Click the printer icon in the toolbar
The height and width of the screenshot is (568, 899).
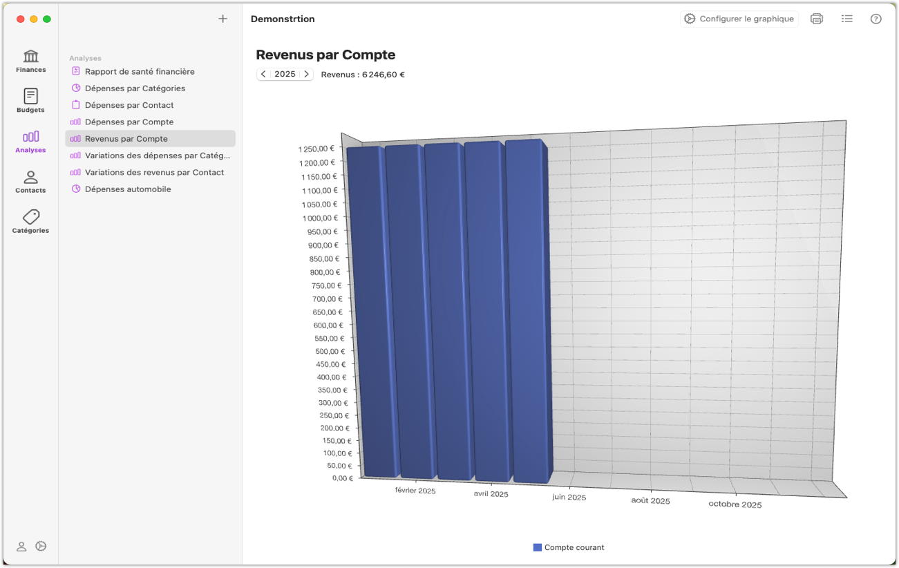pos(817,19)
